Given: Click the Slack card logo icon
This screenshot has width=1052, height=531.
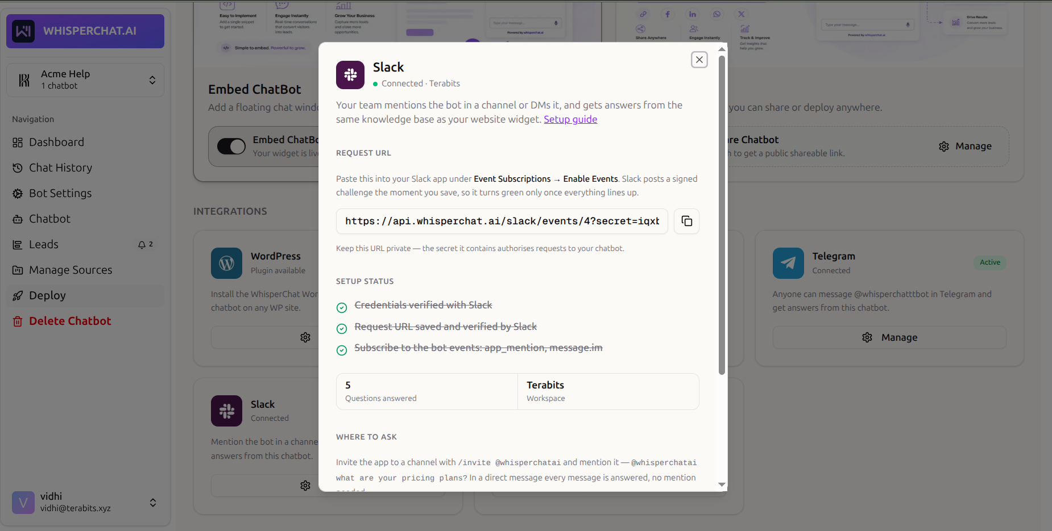Looking at the screenshot, I should pos(226,411).
